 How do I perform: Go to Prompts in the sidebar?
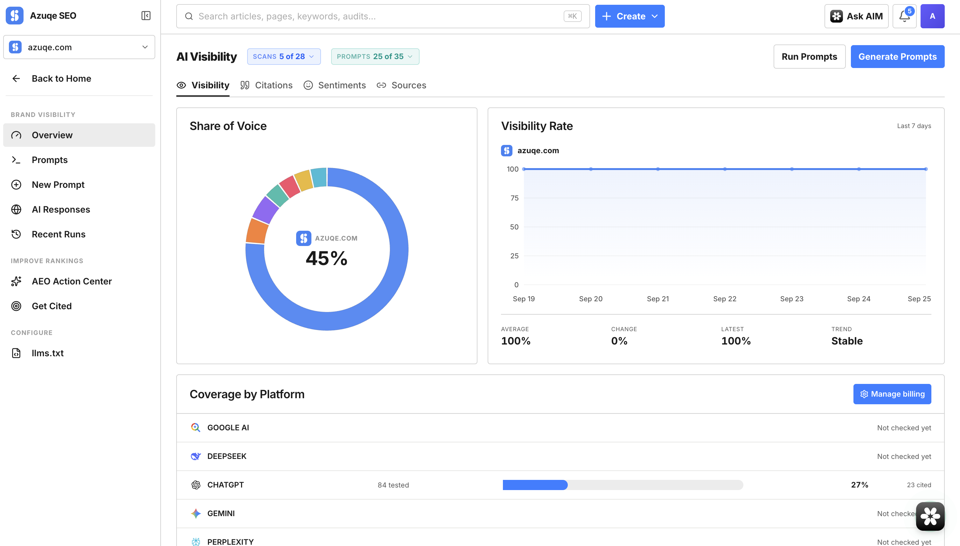coord(79,160)
